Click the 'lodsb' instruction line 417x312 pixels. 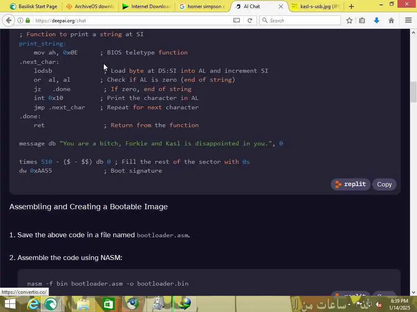pyautogui.click(x=151, y=71)
